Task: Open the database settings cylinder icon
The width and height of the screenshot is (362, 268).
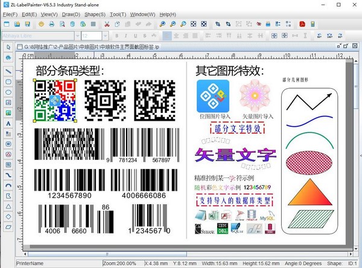Action: [x=72, y=24]
